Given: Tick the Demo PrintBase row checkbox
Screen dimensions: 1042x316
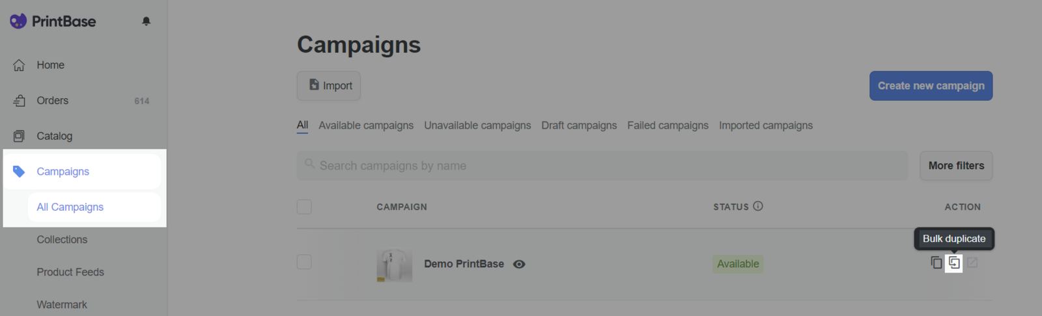Looking at the screenshot, I should pos(304,262).
